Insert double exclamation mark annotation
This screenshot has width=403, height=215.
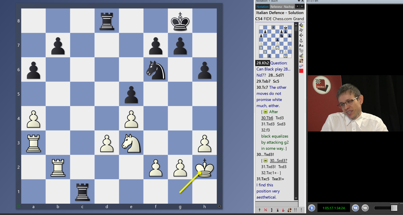(x=295, y=210)
